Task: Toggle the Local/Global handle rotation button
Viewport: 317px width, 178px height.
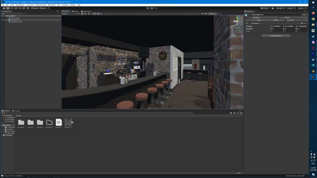Action: [x=43, y=8]
